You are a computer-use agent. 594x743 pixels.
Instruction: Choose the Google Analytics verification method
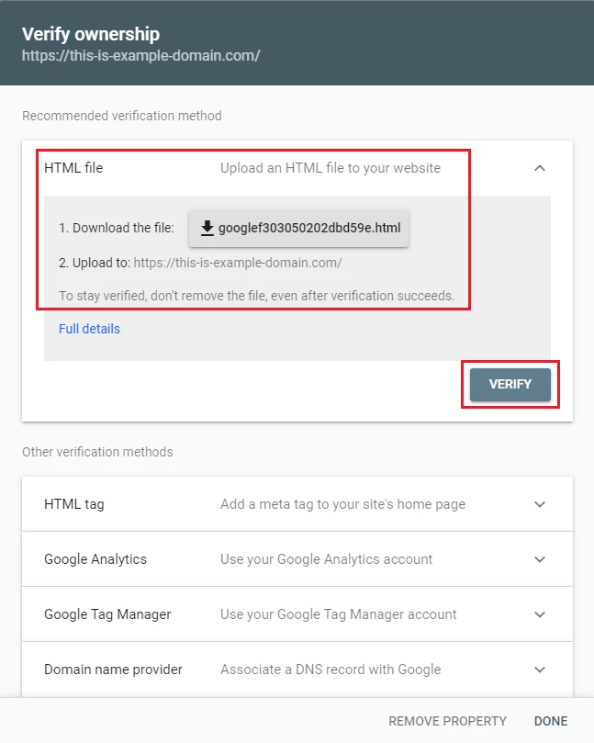95,559
